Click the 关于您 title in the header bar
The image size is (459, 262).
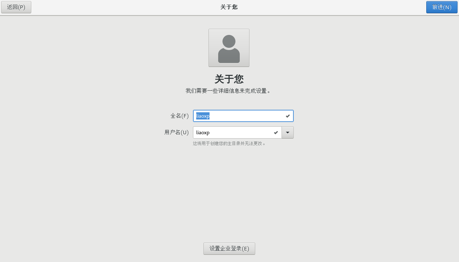click(x=229, y=7)
